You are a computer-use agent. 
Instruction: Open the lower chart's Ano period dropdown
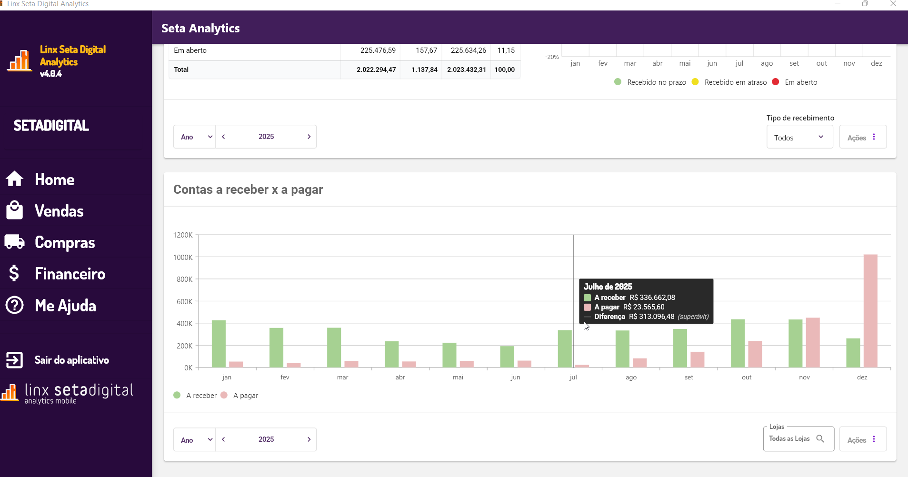(195, 439)
